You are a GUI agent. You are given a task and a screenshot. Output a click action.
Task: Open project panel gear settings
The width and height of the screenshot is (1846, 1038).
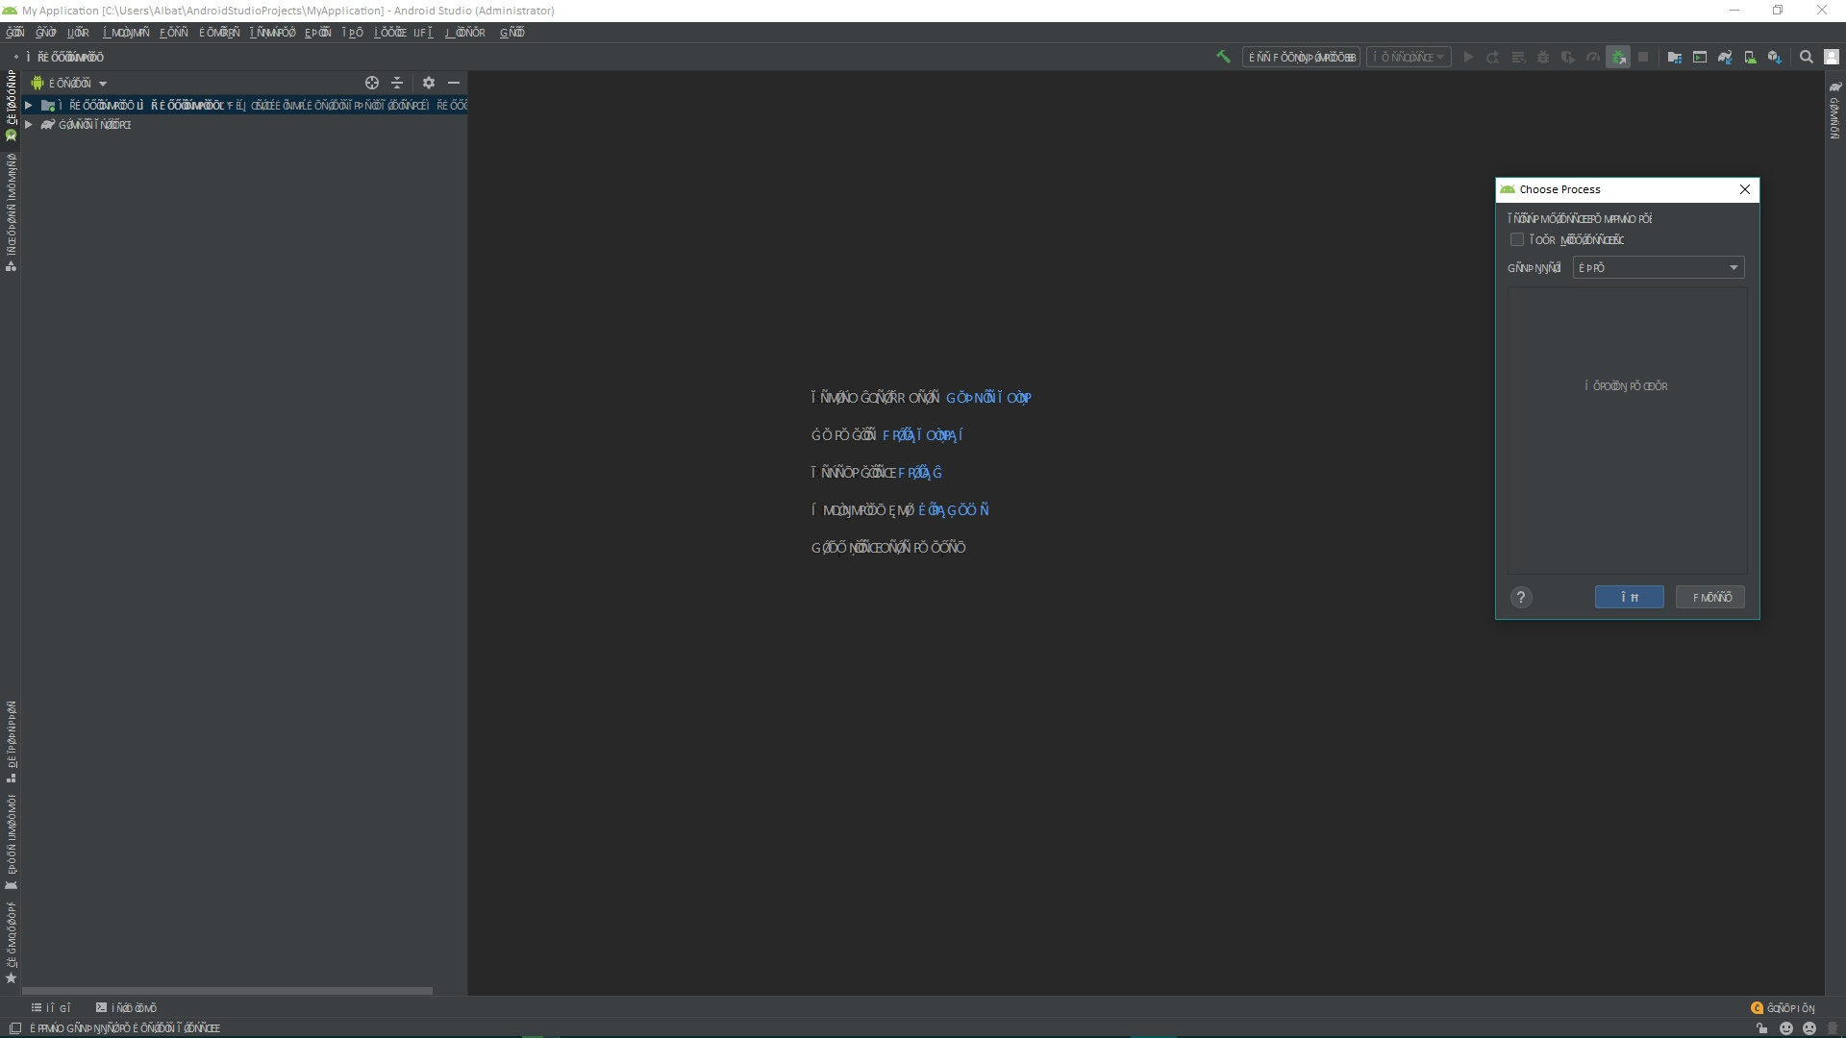pos(429,83)
